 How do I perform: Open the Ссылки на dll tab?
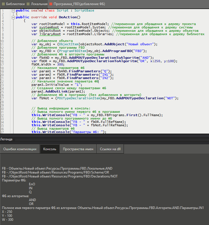point(110,149)
